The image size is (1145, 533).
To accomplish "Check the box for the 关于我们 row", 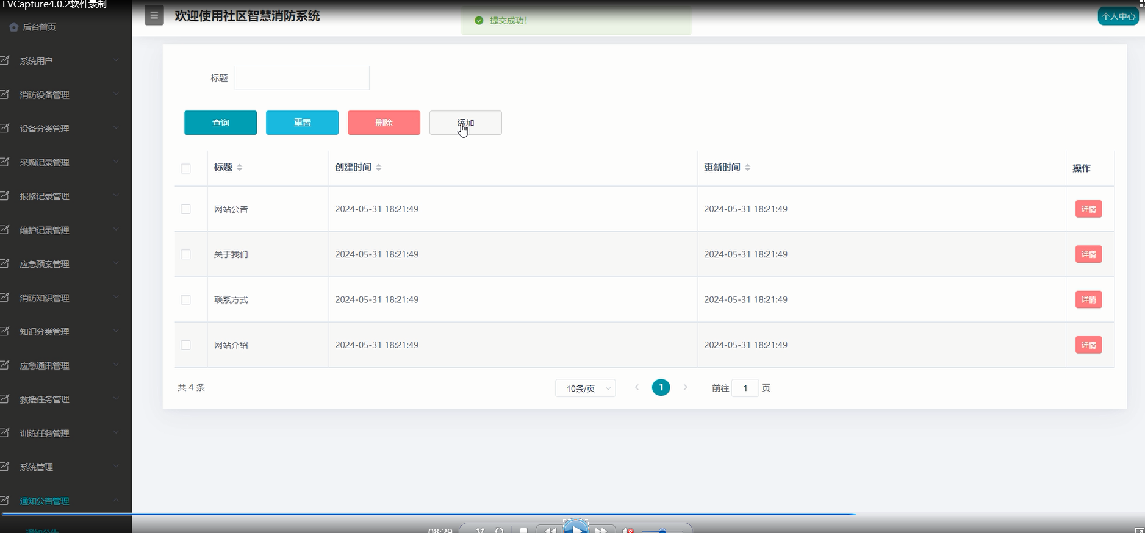I will tap(186, 254).
